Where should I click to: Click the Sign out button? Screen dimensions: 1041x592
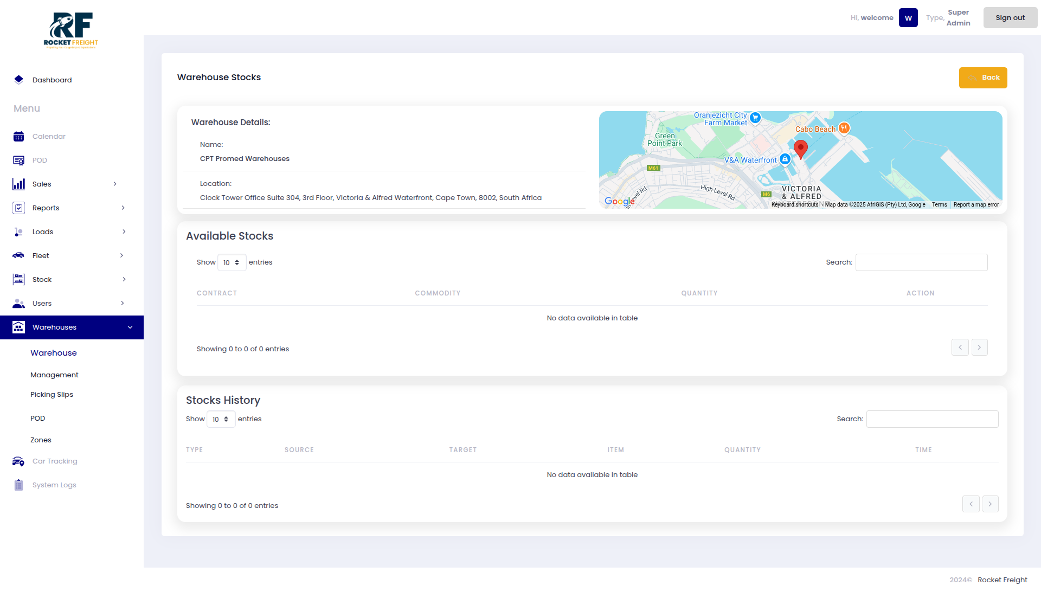click(x=1010, y=17)
